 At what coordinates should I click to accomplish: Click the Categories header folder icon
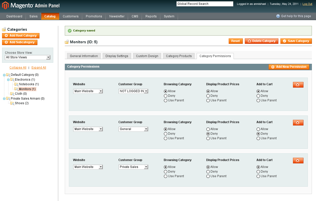[4, 29]
